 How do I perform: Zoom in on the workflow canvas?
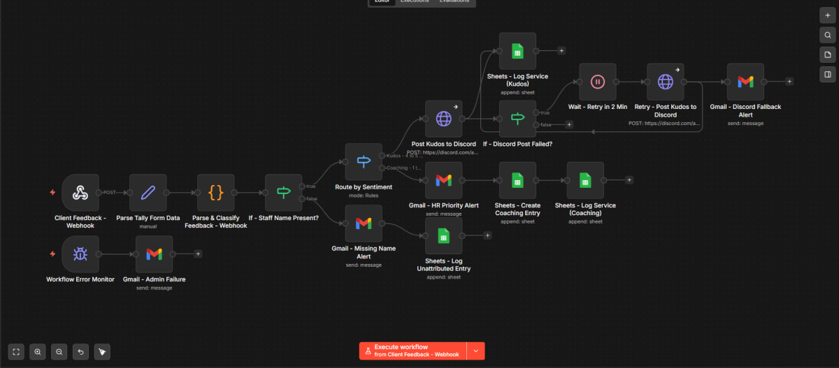[38, 351]
